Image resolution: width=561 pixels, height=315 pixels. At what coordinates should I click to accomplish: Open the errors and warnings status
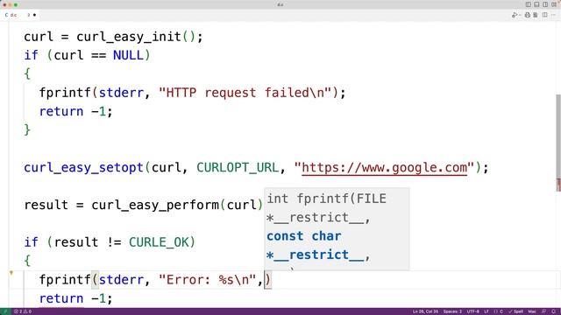coord(23,311)
